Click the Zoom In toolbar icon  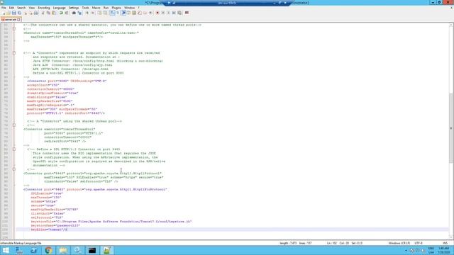pyautogui.click(x=87, y=13)
